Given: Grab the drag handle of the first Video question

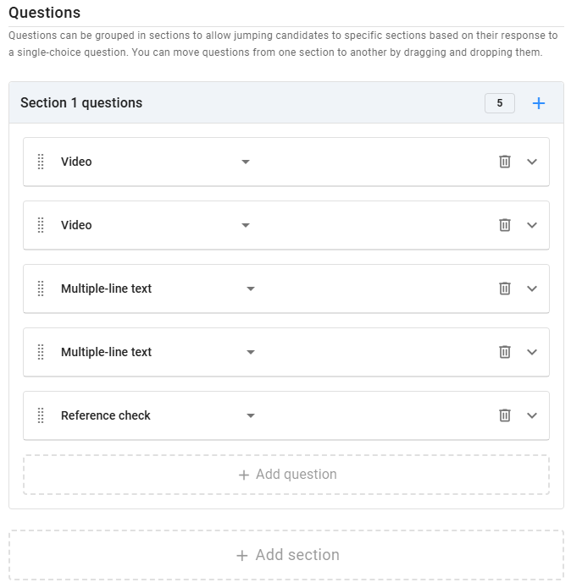Looking at the screenshot, I should point(41,162).
